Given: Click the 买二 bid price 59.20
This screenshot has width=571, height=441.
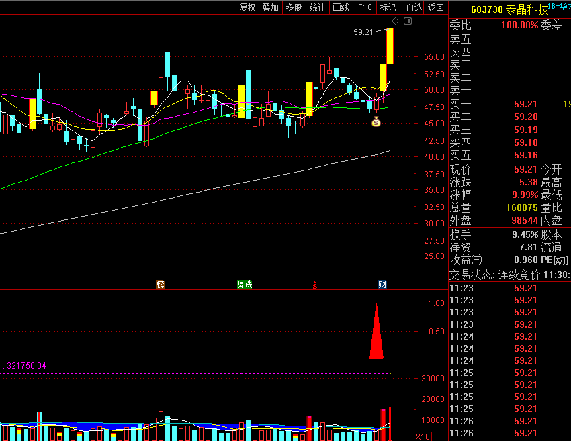Looking at the screenshot, I should 525,117.
